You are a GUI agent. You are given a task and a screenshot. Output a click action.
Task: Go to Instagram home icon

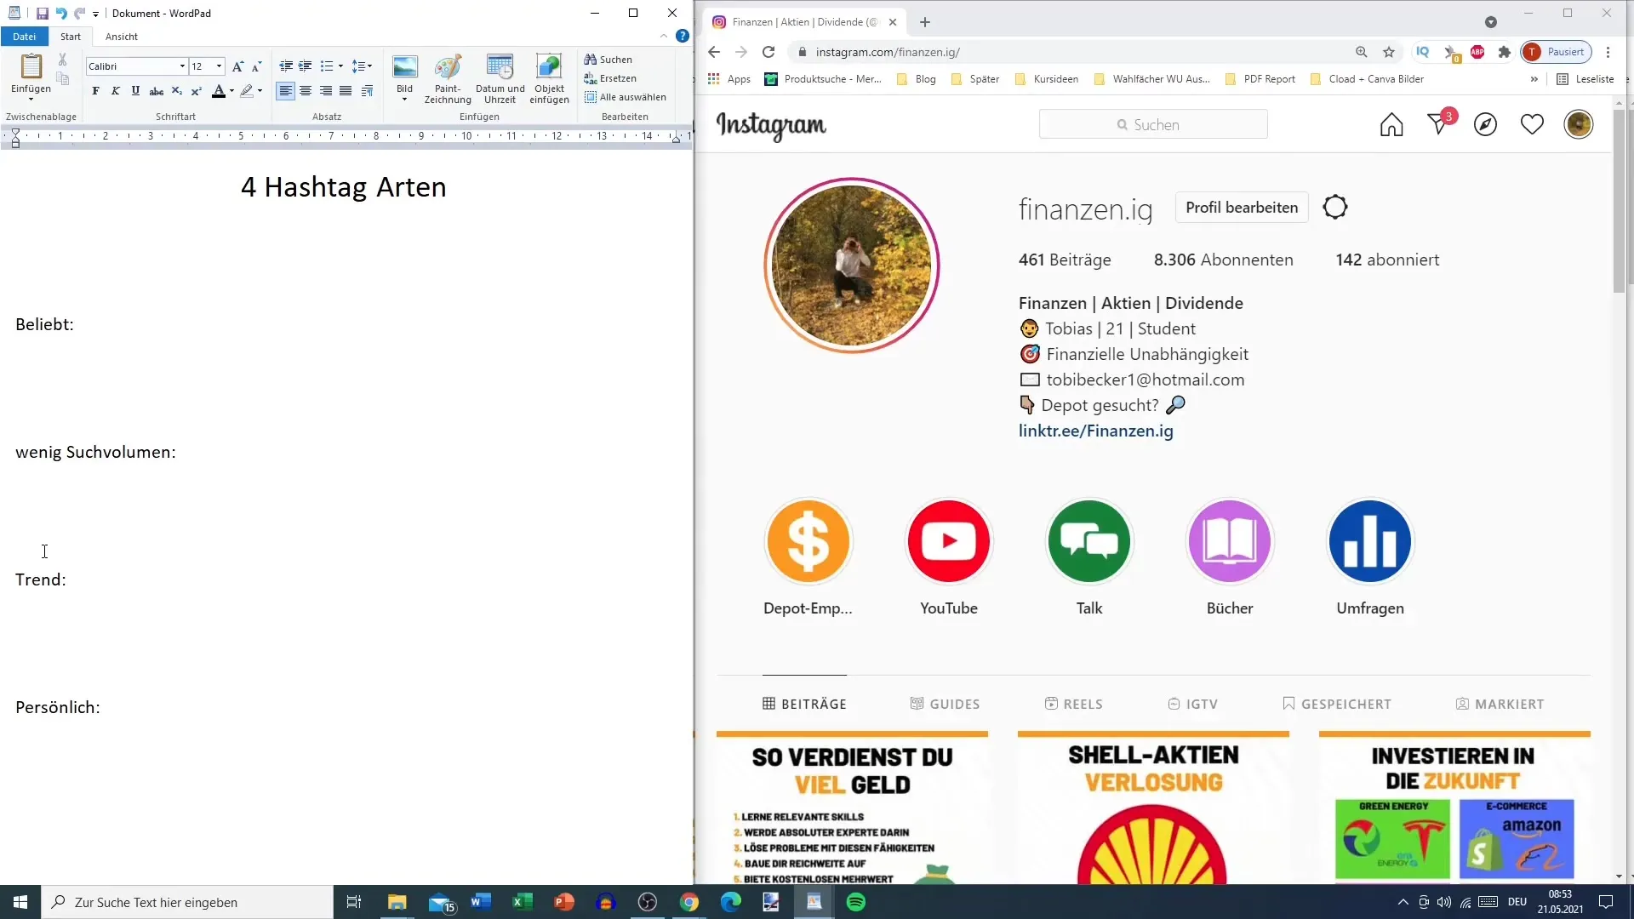coord(1391,125)
